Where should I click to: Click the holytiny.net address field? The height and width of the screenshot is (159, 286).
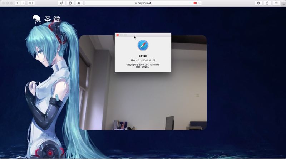tap(143, 3)
